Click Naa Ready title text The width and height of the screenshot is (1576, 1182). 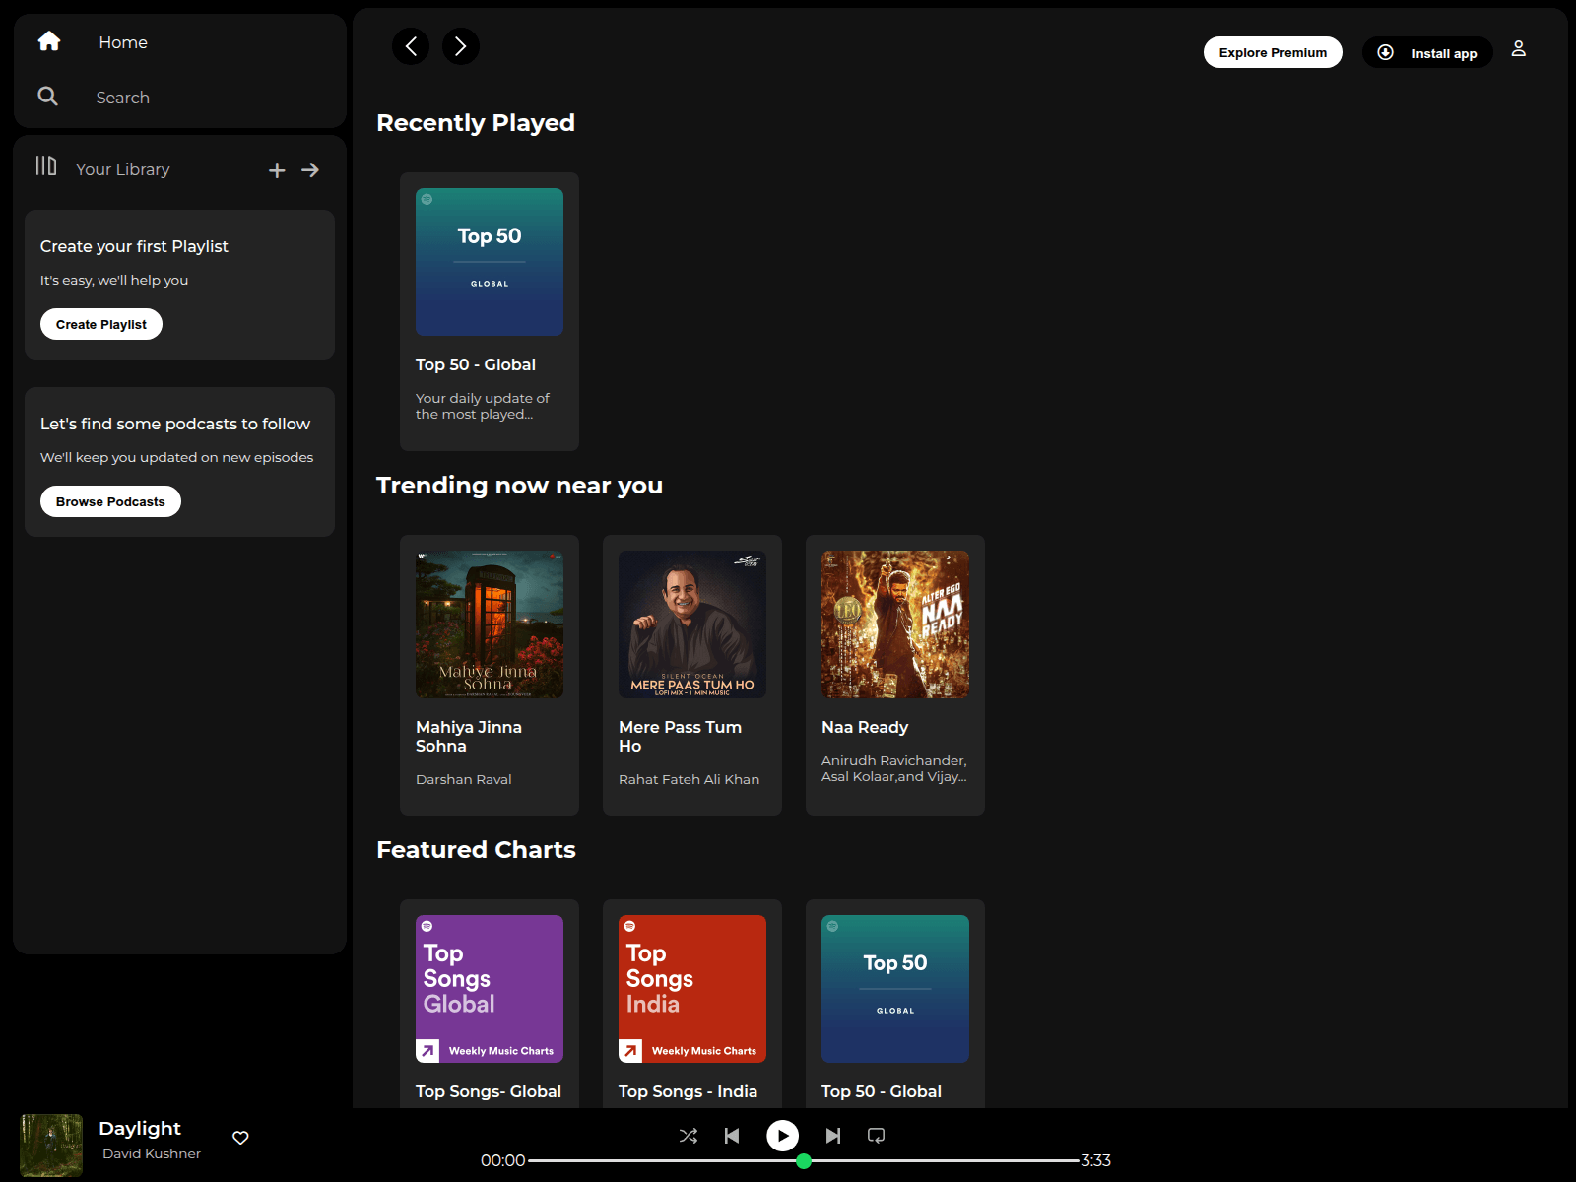865,727
